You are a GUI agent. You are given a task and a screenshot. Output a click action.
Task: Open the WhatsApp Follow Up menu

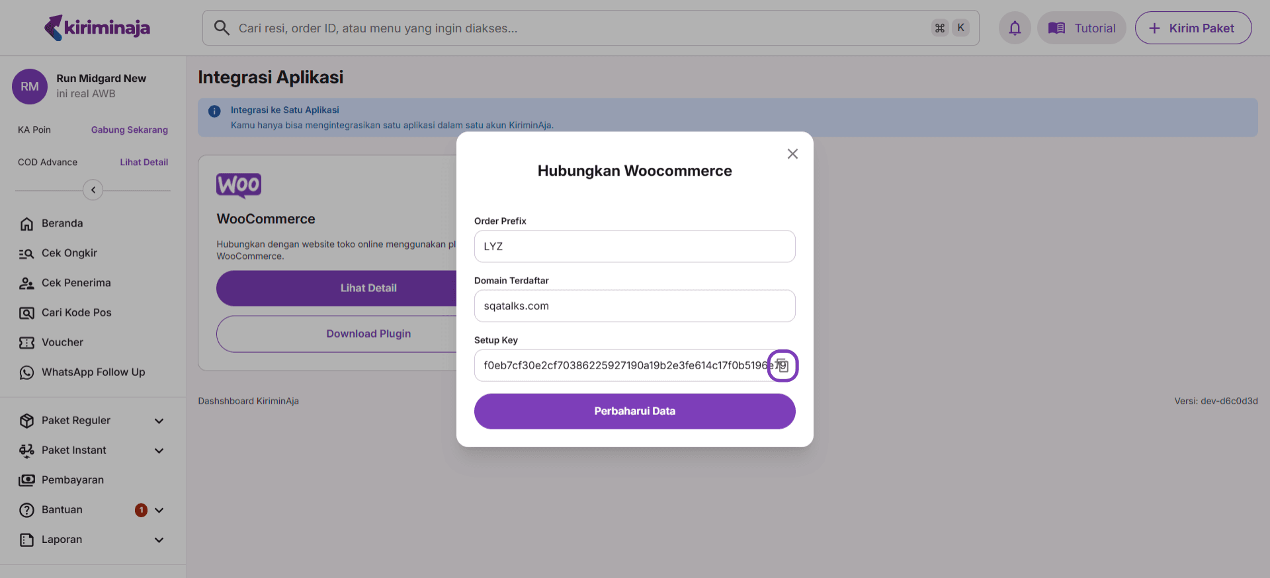93,372
